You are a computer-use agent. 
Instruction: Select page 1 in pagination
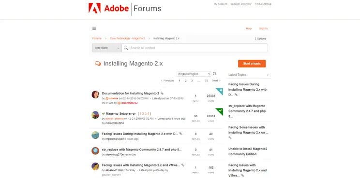(180, 81)
